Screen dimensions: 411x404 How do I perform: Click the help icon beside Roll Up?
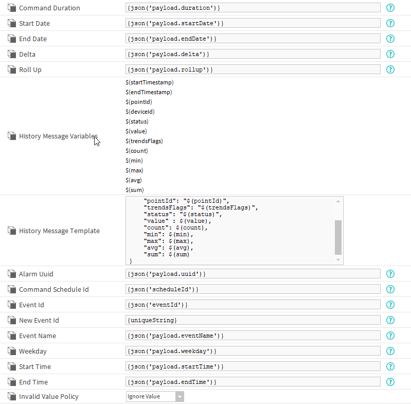(390, 69)
